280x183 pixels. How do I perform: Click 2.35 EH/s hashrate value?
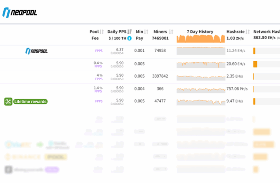pos(235,76)
